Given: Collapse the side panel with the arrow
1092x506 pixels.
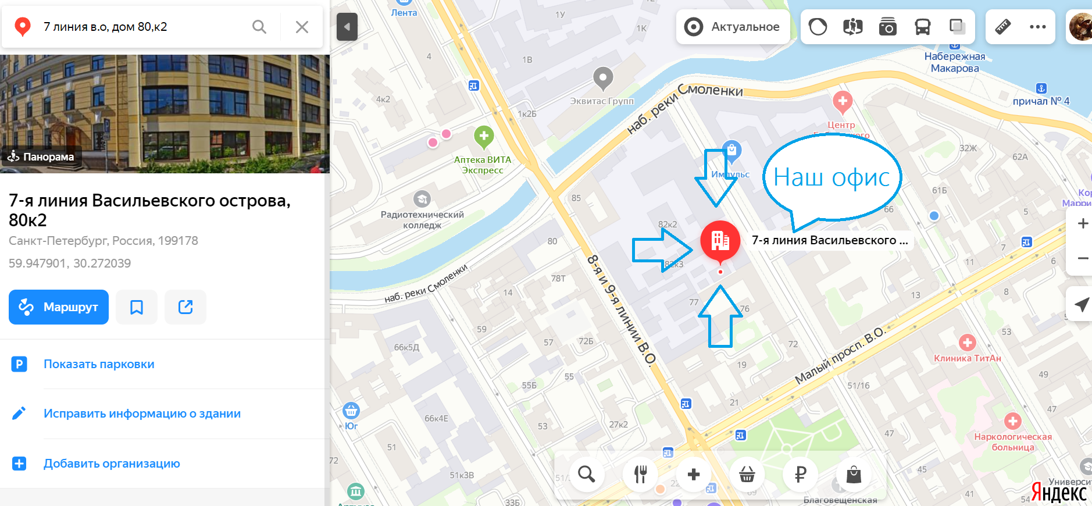Looking at the screenshot, I should [x=347, y=27].
